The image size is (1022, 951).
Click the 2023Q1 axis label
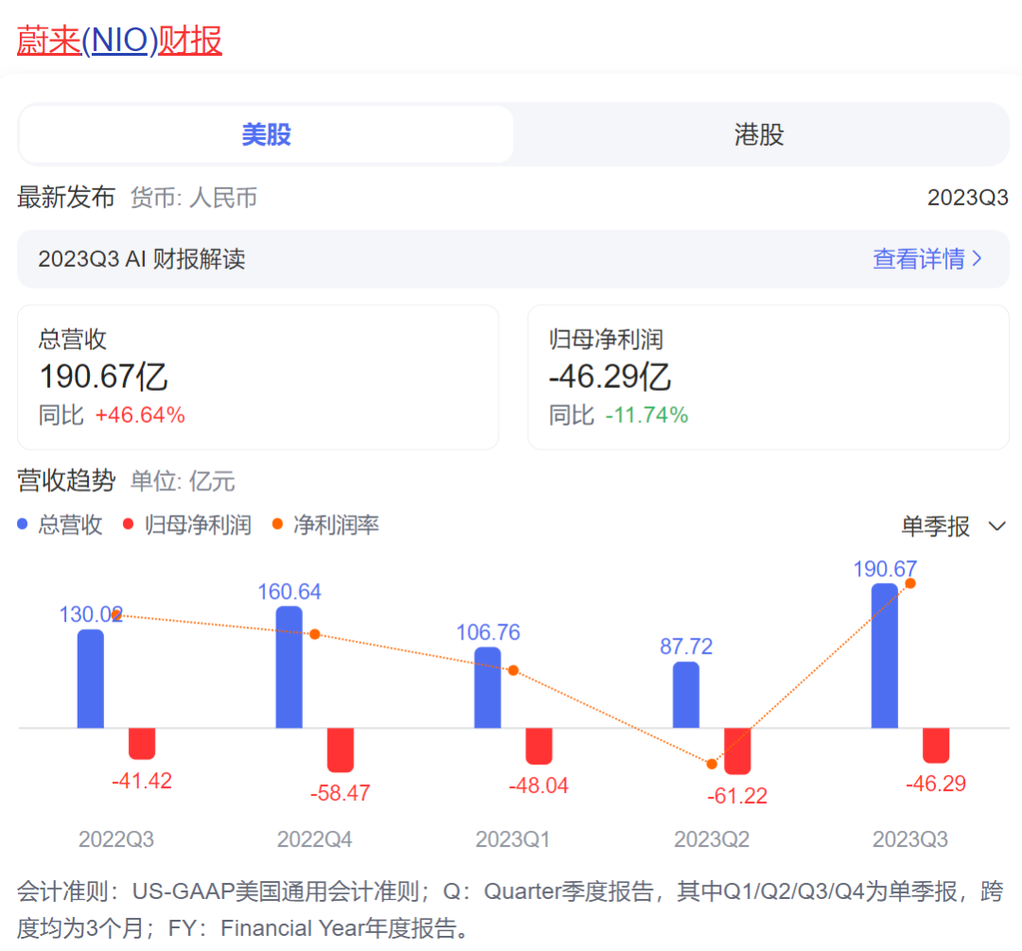(x=513, y=839)
